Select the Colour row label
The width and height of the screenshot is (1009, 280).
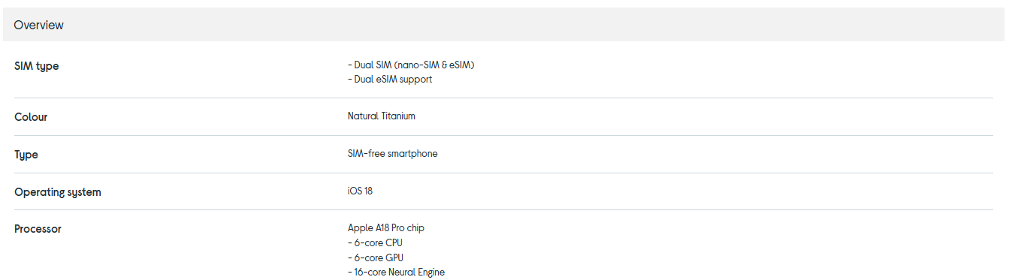[x=31, y=117]
